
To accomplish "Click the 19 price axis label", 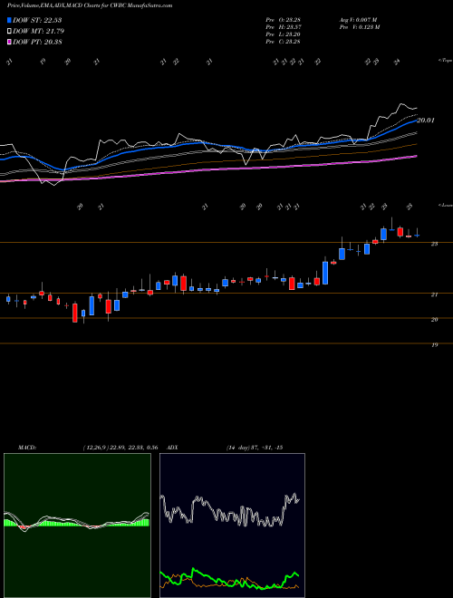I will point(434,345).
